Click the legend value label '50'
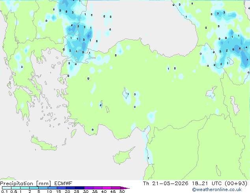This screenshot has height=193, width=250. 122,191
